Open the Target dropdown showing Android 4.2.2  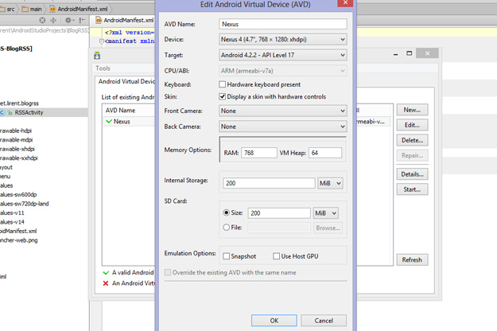pos(283,55)
